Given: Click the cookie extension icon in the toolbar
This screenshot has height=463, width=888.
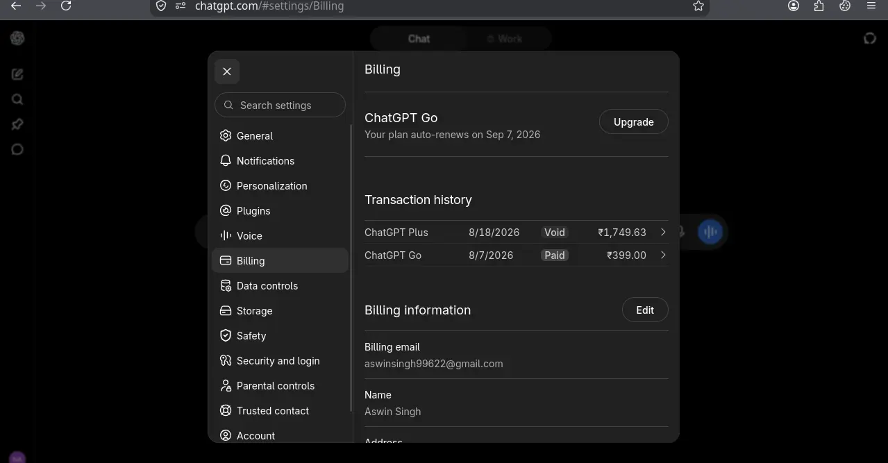Looking at the screenshot, I should (845, 6).
